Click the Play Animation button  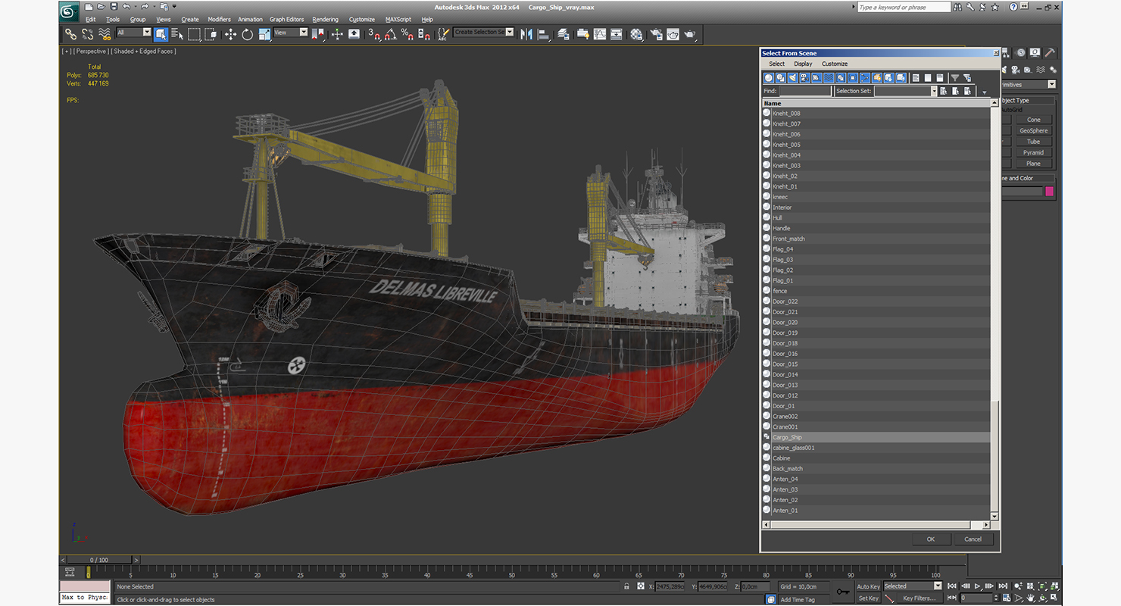coord(978,586)
